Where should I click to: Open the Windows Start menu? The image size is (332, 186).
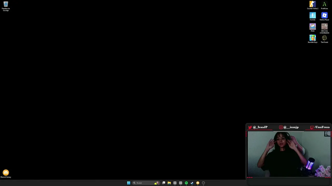click(129, 183)
